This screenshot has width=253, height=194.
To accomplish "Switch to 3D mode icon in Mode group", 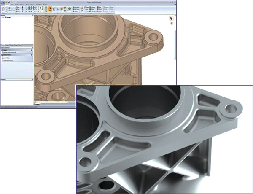I will click(46, 11).
